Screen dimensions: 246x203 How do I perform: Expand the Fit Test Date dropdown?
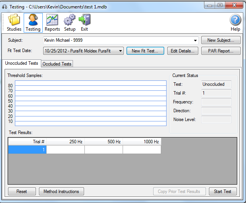click(x=120, y=51)
